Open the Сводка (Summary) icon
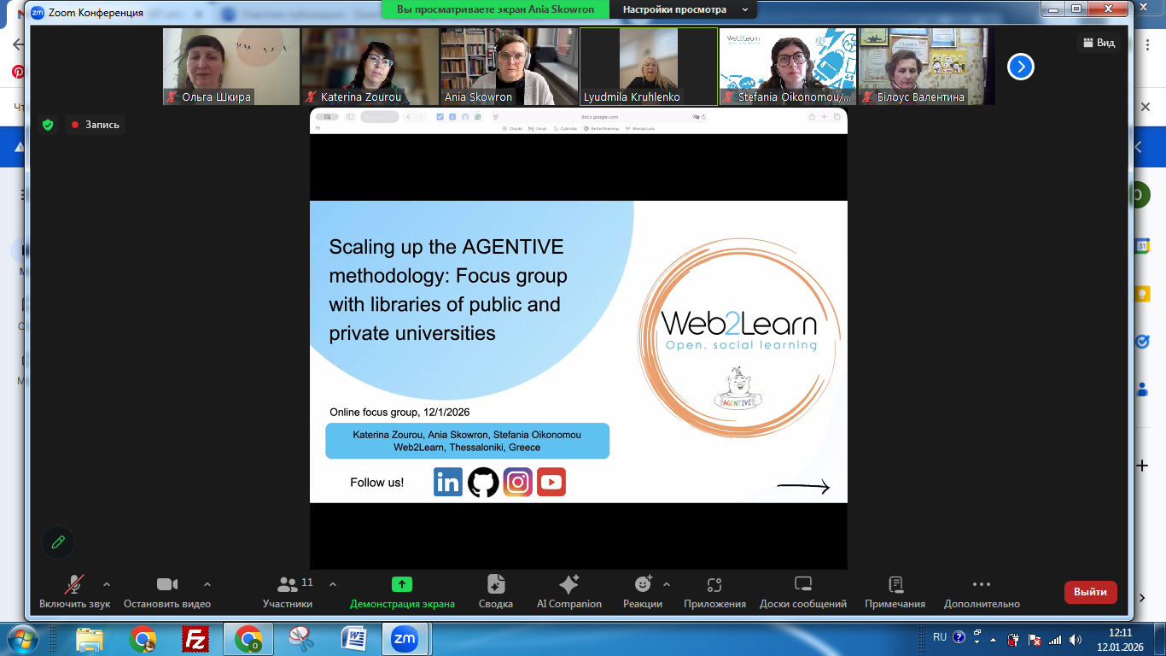Viewport: 1166px width, 656px height. (495, 585)
